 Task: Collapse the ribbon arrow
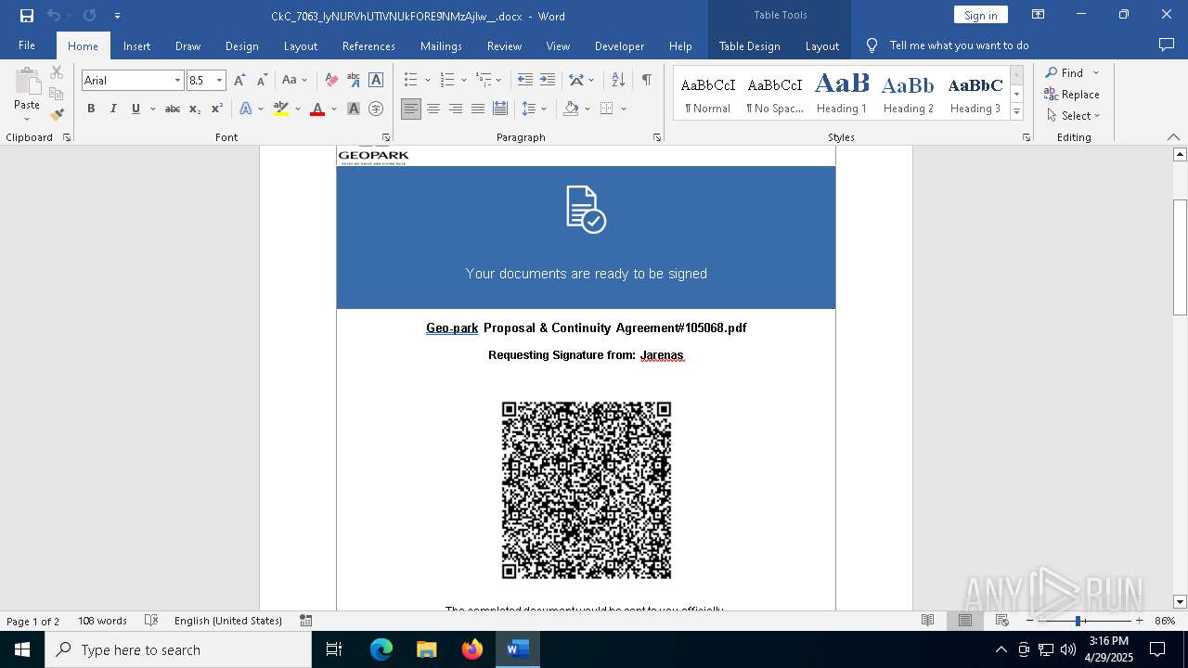coord(1173,137)
